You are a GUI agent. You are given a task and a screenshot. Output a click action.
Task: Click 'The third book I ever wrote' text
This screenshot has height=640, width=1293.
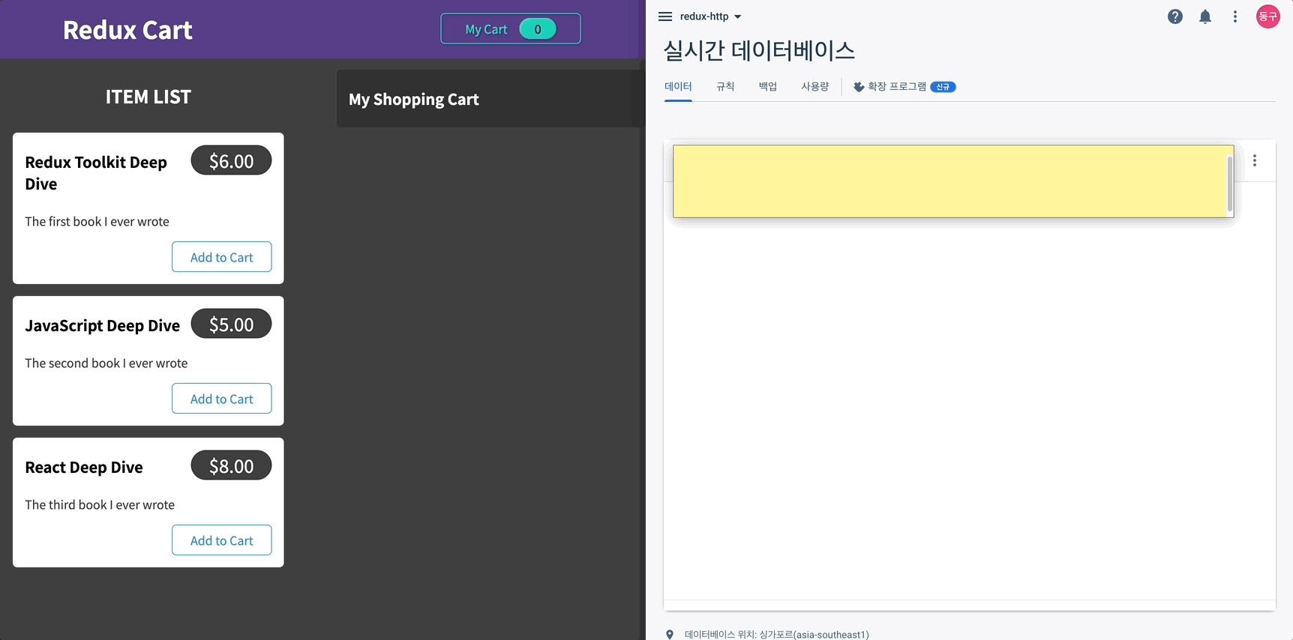click(100, 505)
